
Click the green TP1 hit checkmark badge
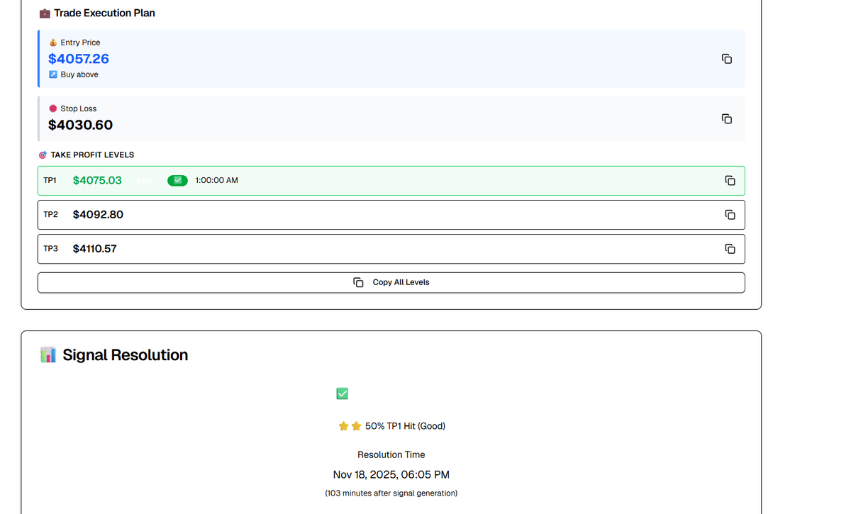[x=177, y=181]
